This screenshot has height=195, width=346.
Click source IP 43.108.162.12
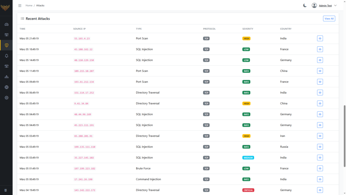(x=83, y=49)
